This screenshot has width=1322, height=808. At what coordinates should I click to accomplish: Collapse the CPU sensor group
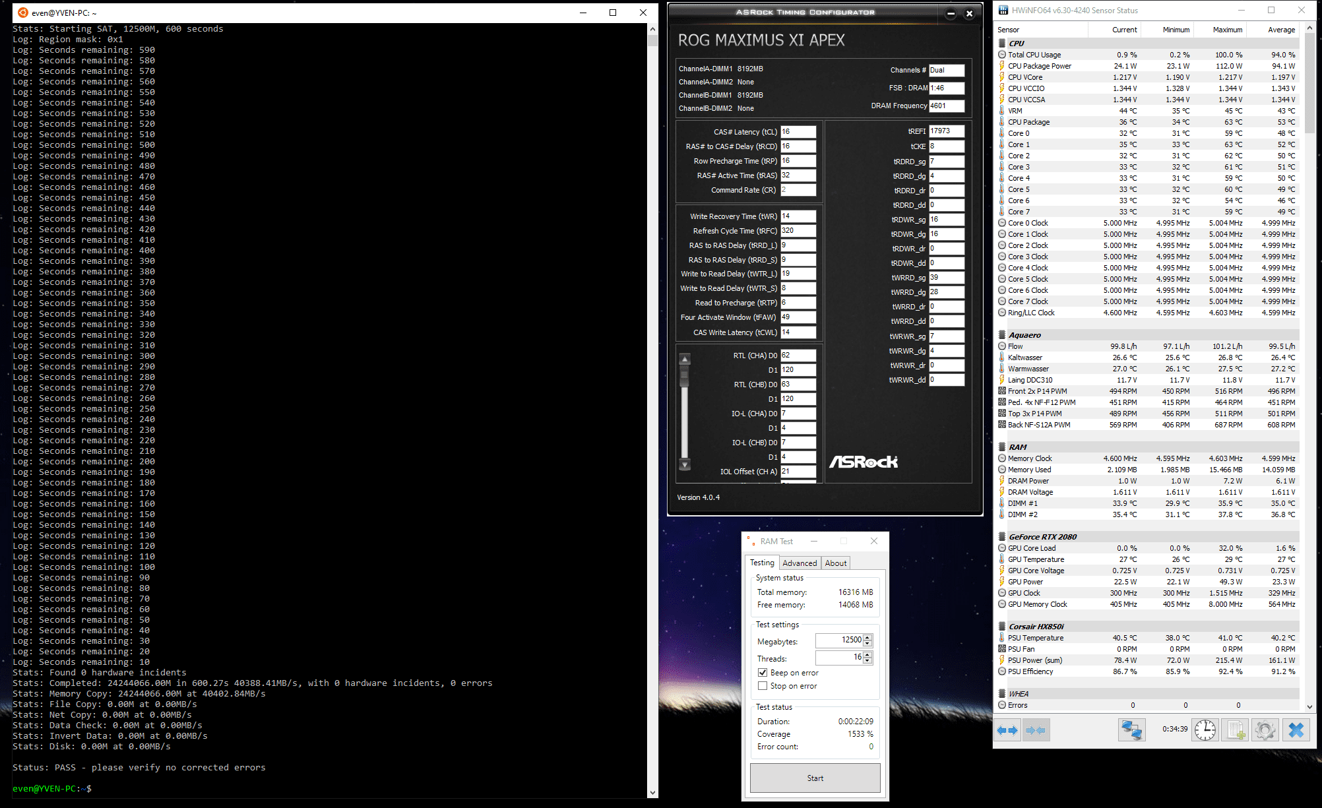[x=1002, y=44]
